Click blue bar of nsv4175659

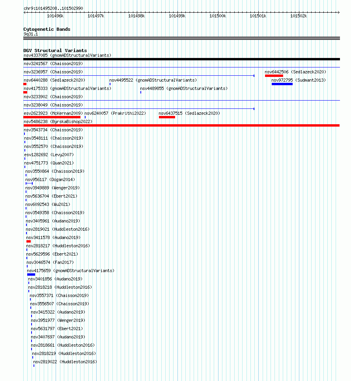click(x=31, y=275)
